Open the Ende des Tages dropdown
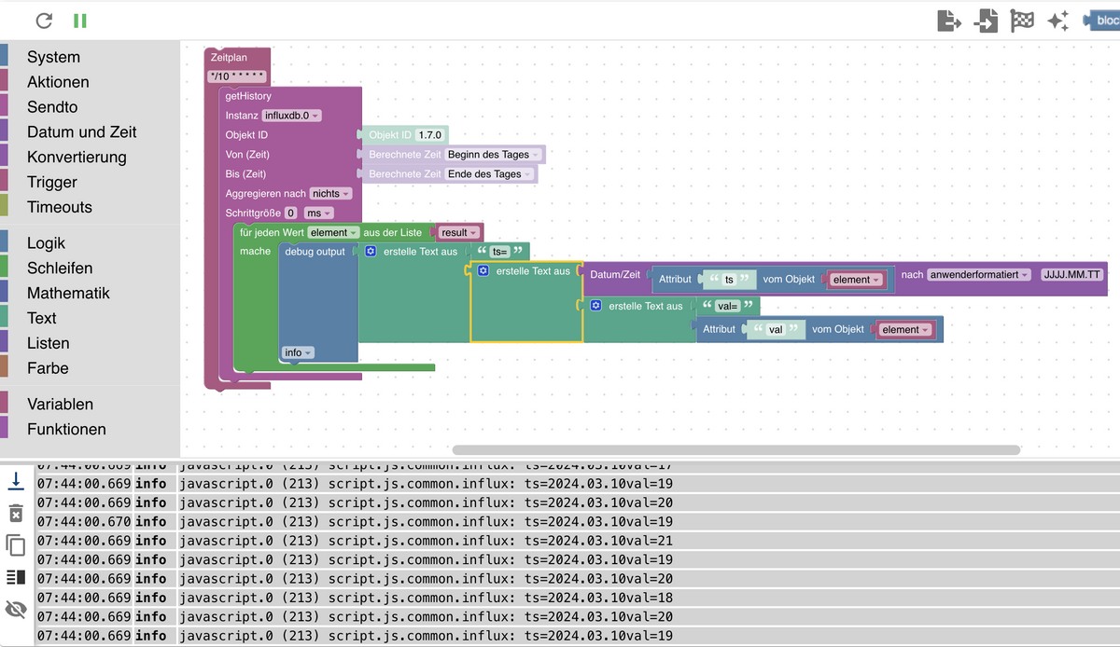This screenshot has height=647, width=1120. click(489, 174)
